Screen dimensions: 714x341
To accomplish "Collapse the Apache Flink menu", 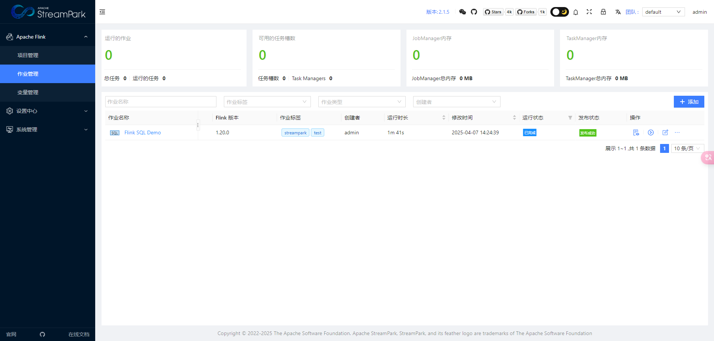I will [48, 37].
